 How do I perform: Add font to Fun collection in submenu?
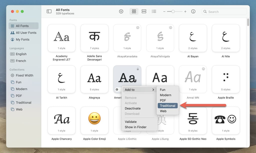coord(168,90)
